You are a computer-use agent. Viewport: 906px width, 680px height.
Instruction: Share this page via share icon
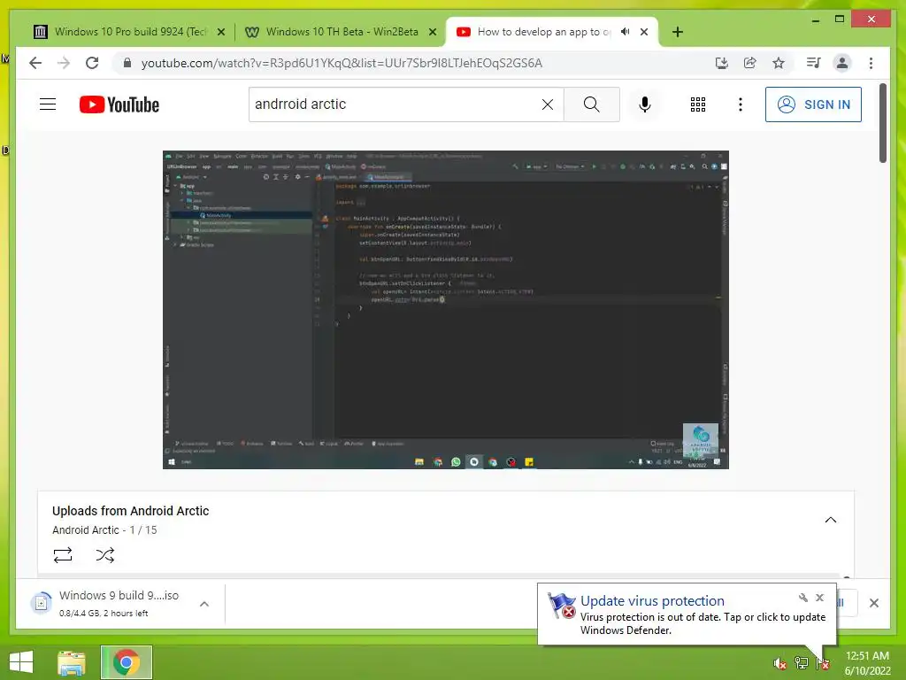pyautogui.click(x=750, y=63)
